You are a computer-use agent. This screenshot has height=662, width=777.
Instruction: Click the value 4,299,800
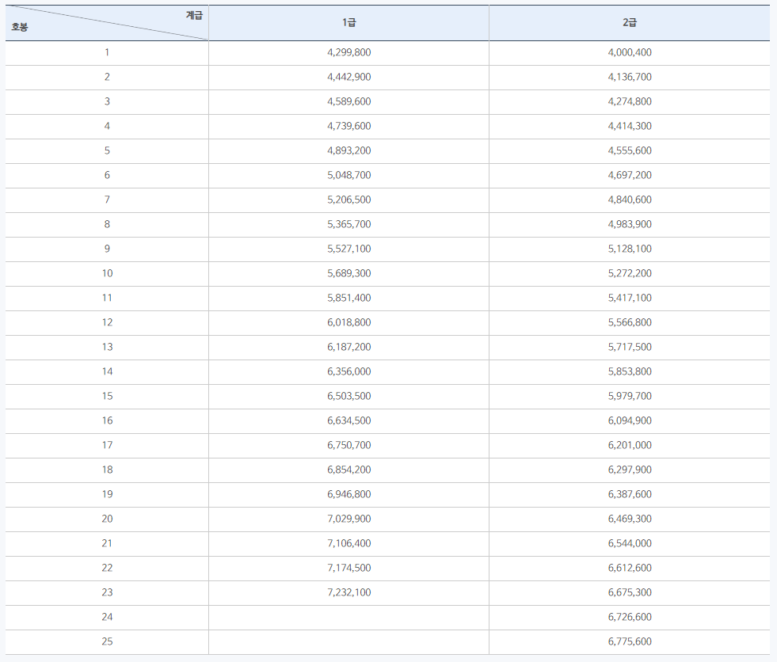point(349,52)
